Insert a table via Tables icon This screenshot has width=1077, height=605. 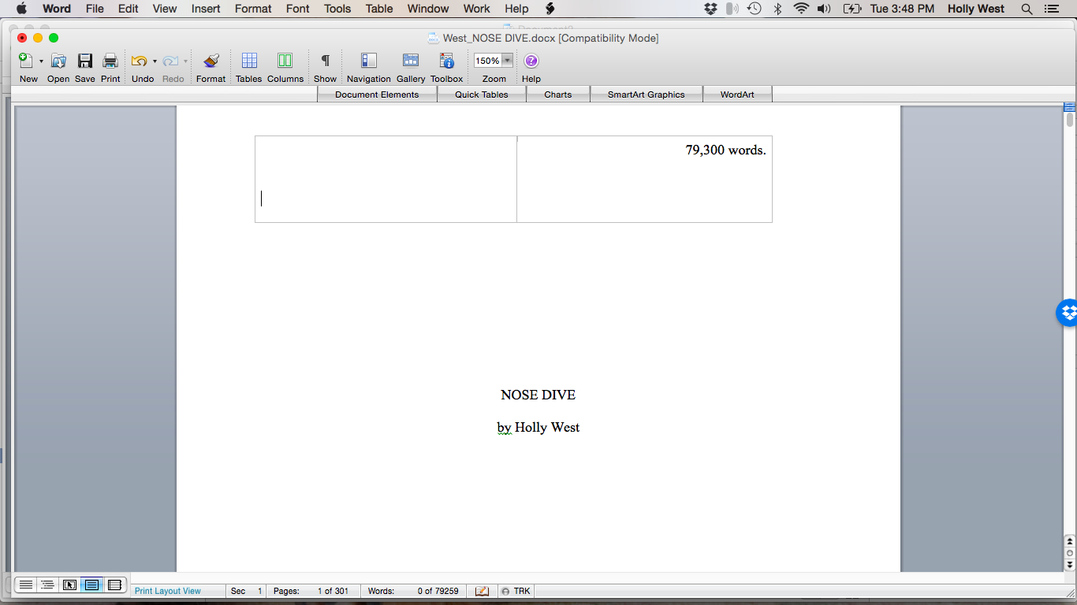[x=249, y=61]
